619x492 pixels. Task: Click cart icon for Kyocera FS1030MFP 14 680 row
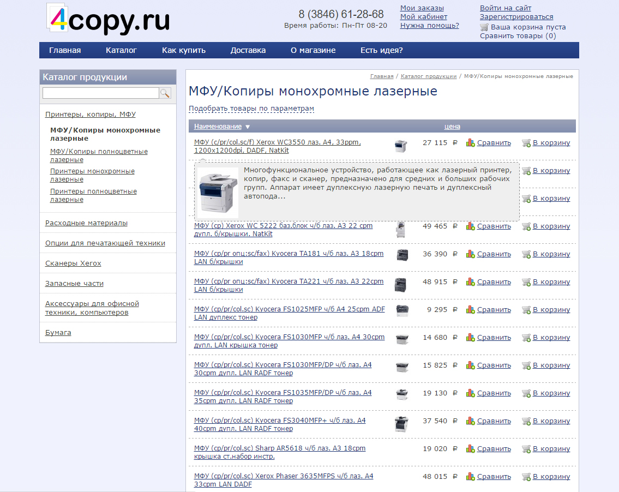(x=526, y=338)
